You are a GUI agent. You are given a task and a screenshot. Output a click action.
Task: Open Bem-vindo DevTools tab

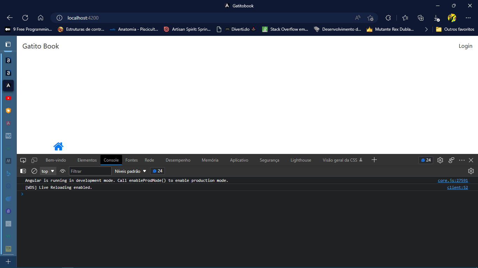56,160
